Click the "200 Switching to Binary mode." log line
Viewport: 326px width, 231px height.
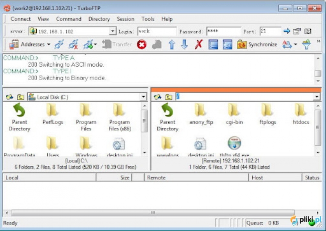tap(67, 78)
